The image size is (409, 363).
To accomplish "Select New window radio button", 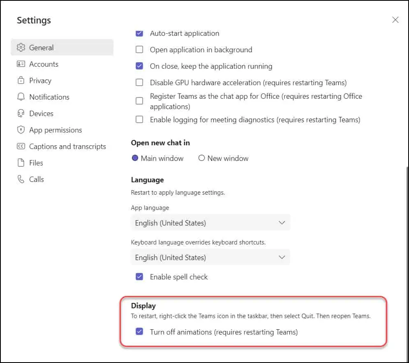I will (201, 158).
